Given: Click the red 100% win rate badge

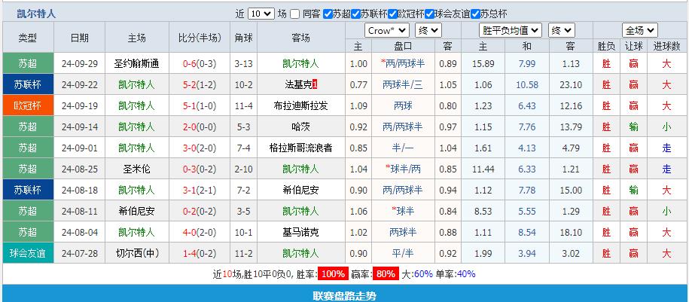Looking at the screenshot, I should [331, 274].
